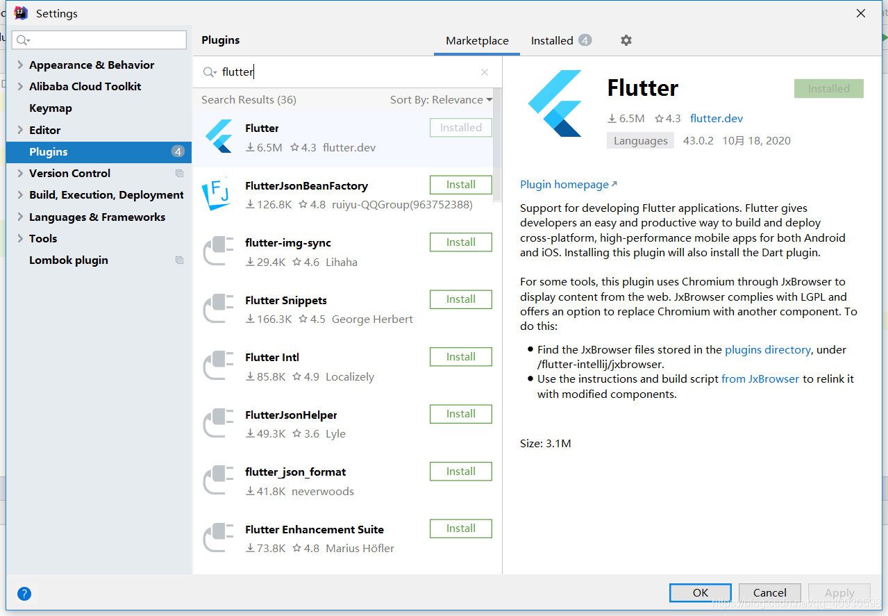This screenshot has width=888, height=616.
Task: Install the Flutter Intl plugin
Action: tap(461, 357)
